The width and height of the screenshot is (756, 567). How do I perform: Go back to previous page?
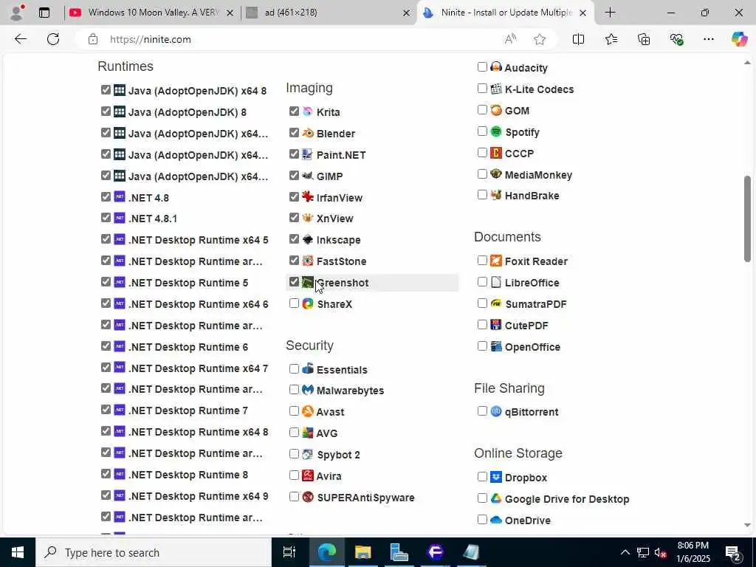tap(20, 39)
